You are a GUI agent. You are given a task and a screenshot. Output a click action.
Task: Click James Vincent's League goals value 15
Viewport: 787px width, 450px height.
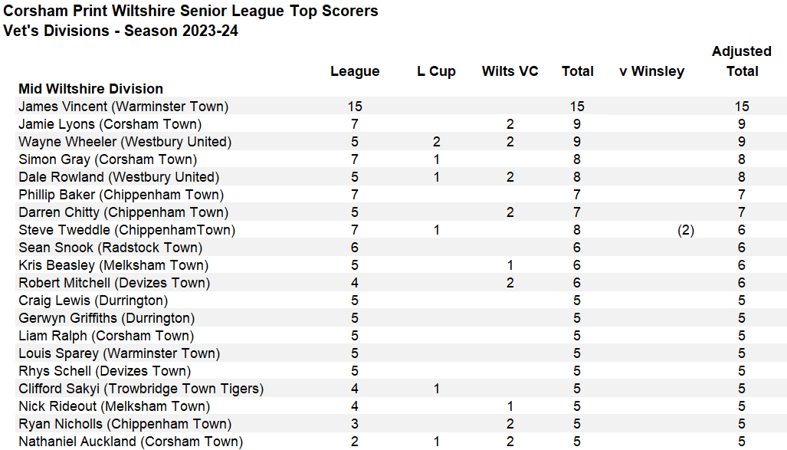pyautogui.click(x=355, y=107)
